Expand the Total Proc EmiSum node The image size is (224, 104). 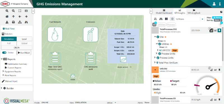(x=155, y=62)
